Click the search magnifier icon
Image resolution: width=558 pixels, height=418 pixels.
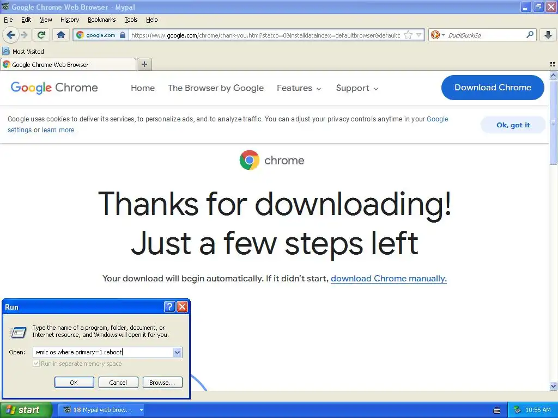pos(530,35)
